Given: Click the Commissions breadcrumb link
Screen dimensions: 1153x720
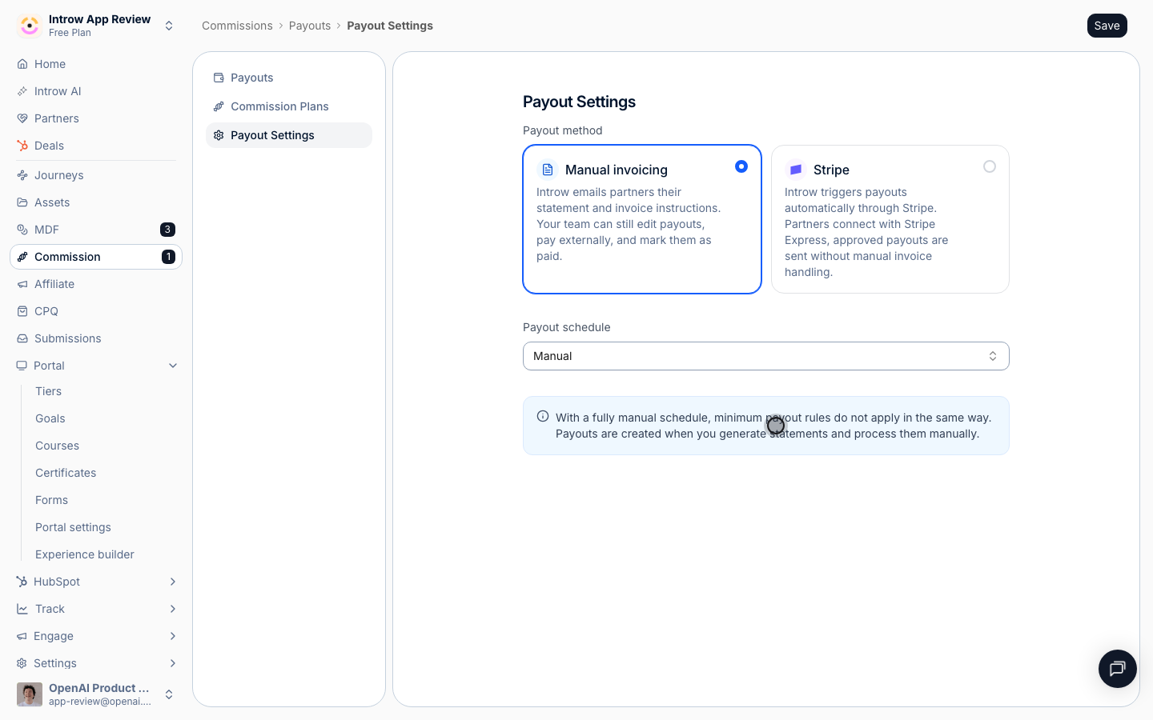Looking at the screenshot, I should [237, 26].
